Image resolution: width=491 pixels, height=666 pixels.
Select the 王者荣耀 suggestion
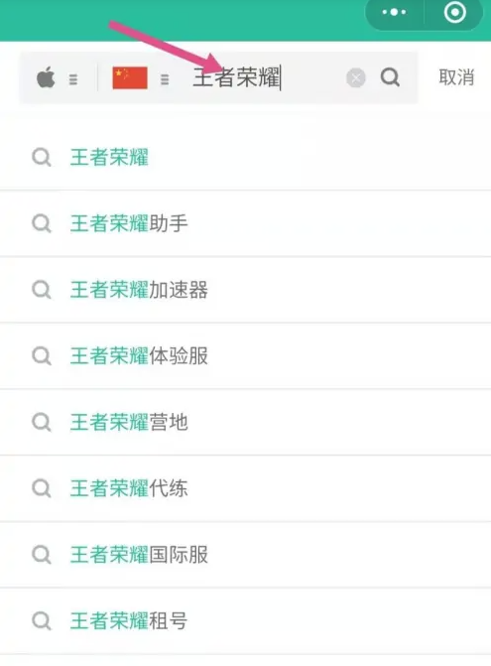click(245, 157)
